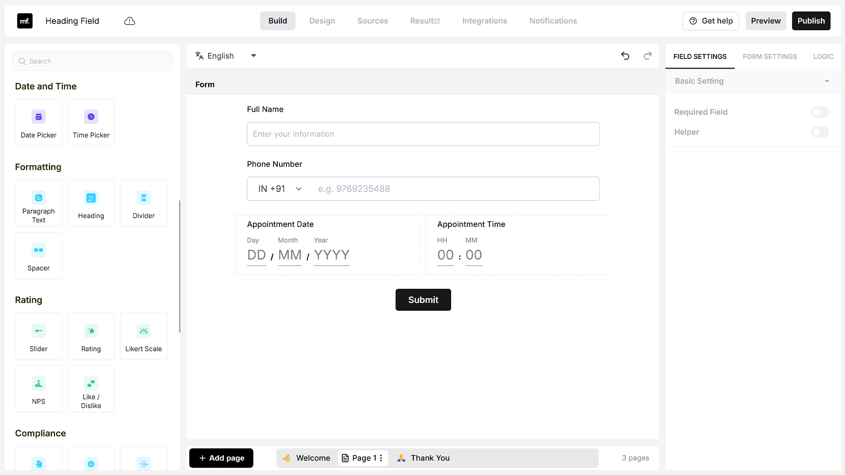
Task: Click the mf. logo icon
Action: 25,21
